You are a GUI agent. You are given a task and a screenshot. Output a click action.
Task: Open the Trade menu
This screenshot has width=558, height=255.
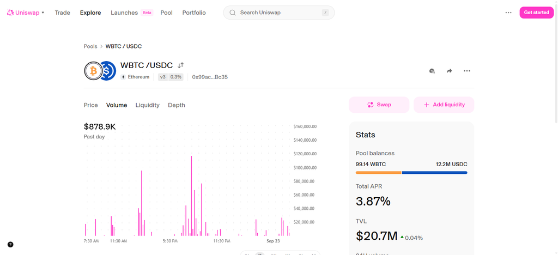[62, 13]
